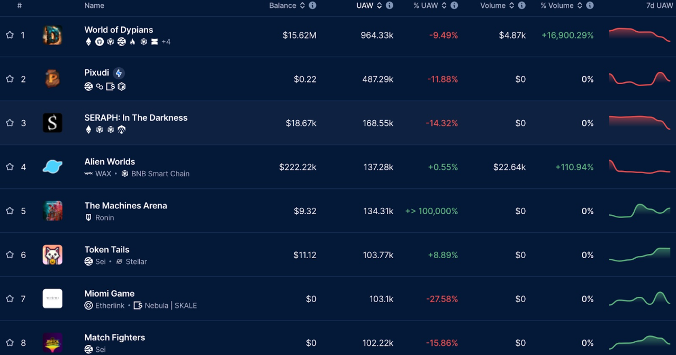Click the Ethereum chain icon on World of Dypians
Viewport: 676px width, 355px height.
(88, 41)
